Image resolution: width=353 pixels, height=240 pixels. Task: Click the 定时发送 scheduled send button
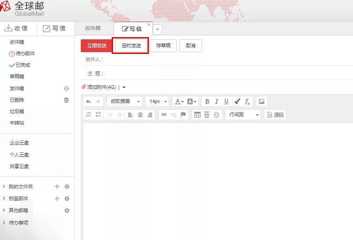(131, 46)
